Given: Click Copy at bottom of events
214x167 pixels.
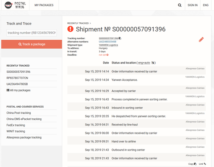Looking at the screenshot, I should pyautogui.click(x=192, y=164).
